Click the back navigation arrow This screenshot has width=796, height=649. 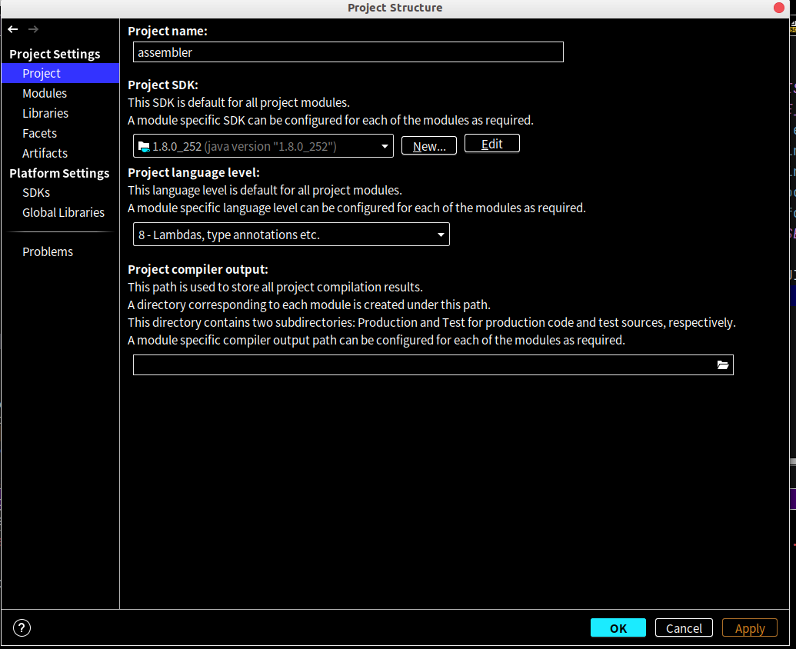point(12,29)
